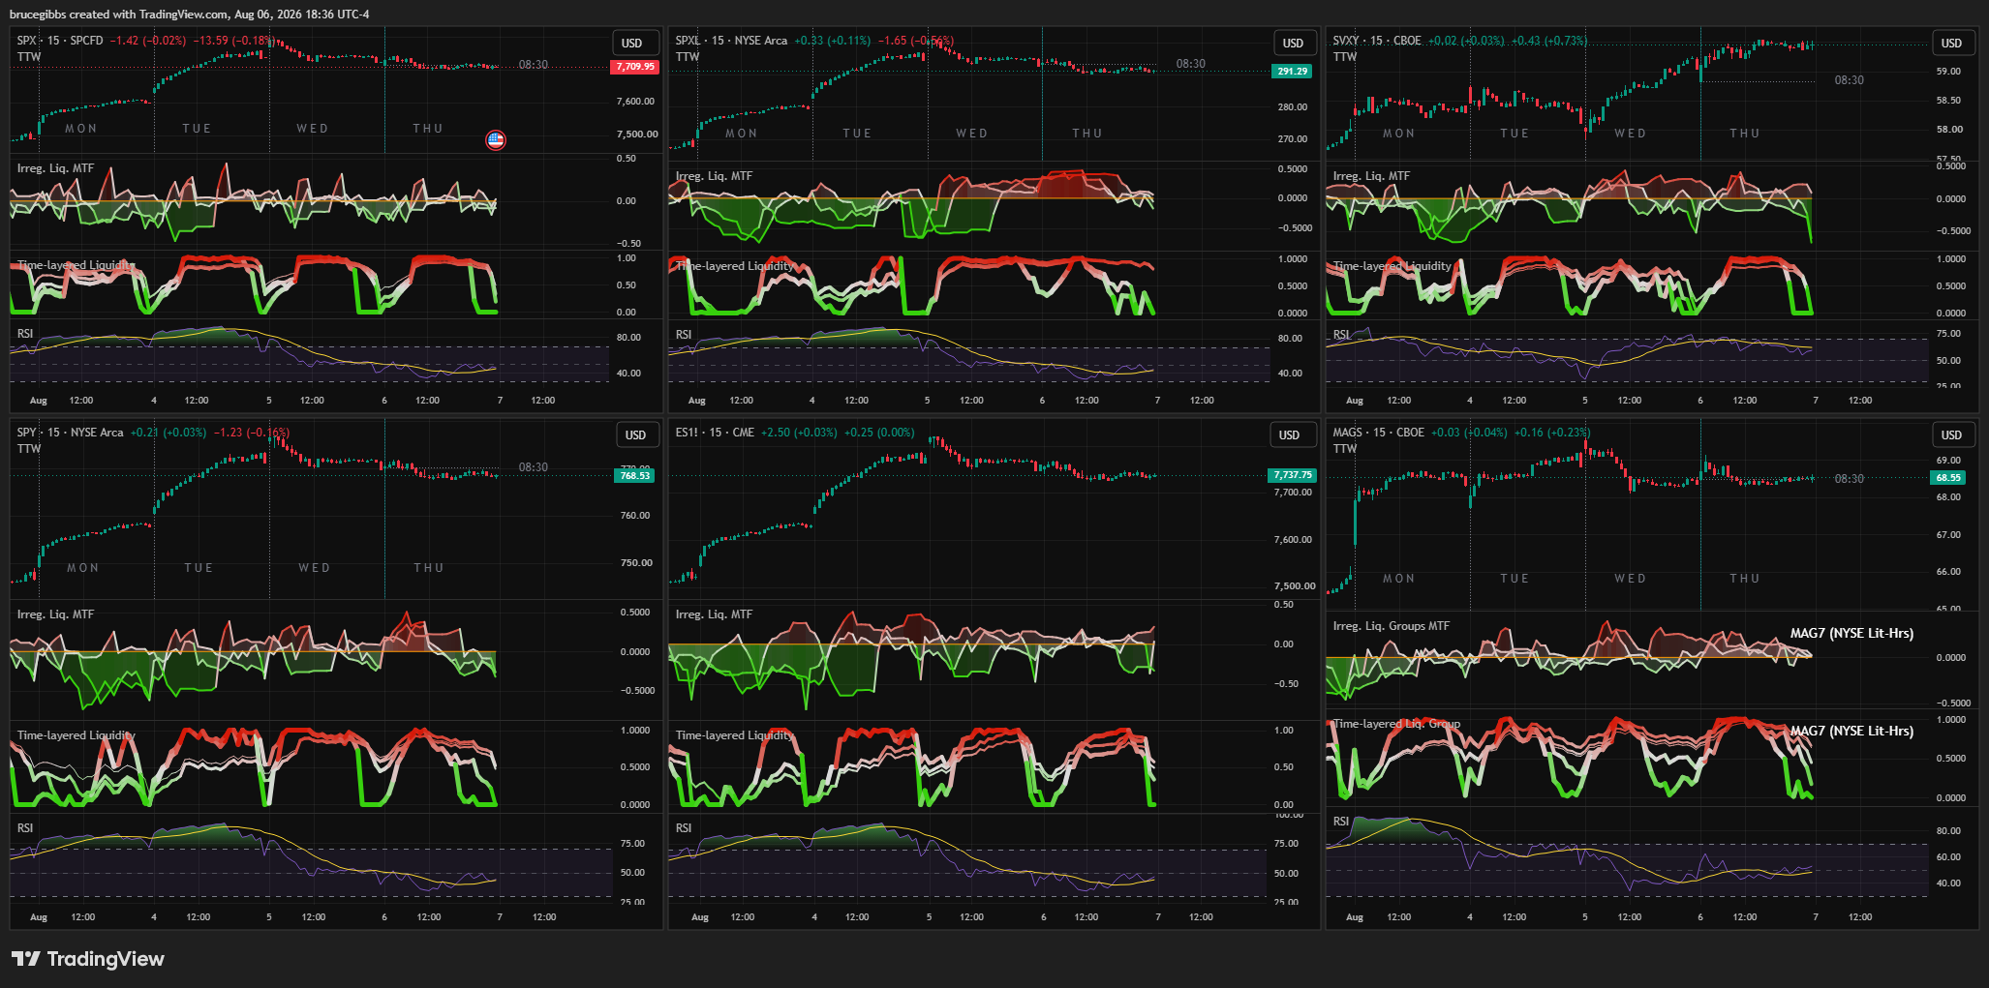Open the USD currency selector on SVXY chart
The width and height of the screenshot is (1989, 988).
pos(1951,44)
